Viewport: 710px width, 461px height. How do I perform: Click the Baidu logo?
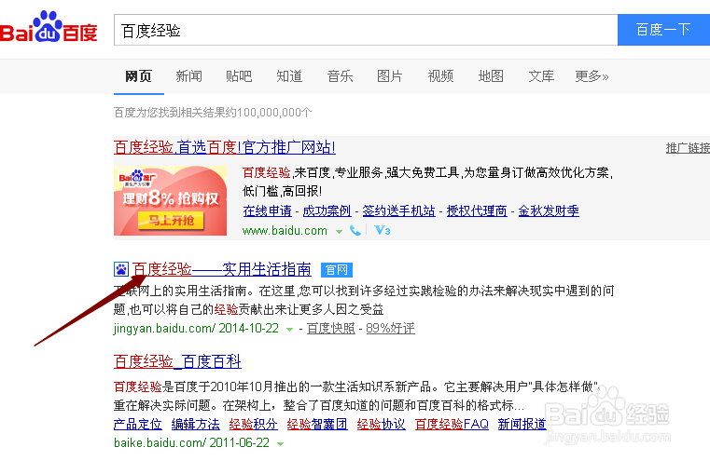[x=49, y=27]
